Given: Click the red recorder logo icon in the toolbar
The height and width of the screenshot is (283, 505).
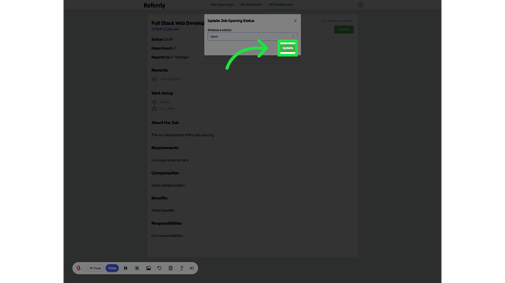Looking at the screenshot, I should point(79,268).
